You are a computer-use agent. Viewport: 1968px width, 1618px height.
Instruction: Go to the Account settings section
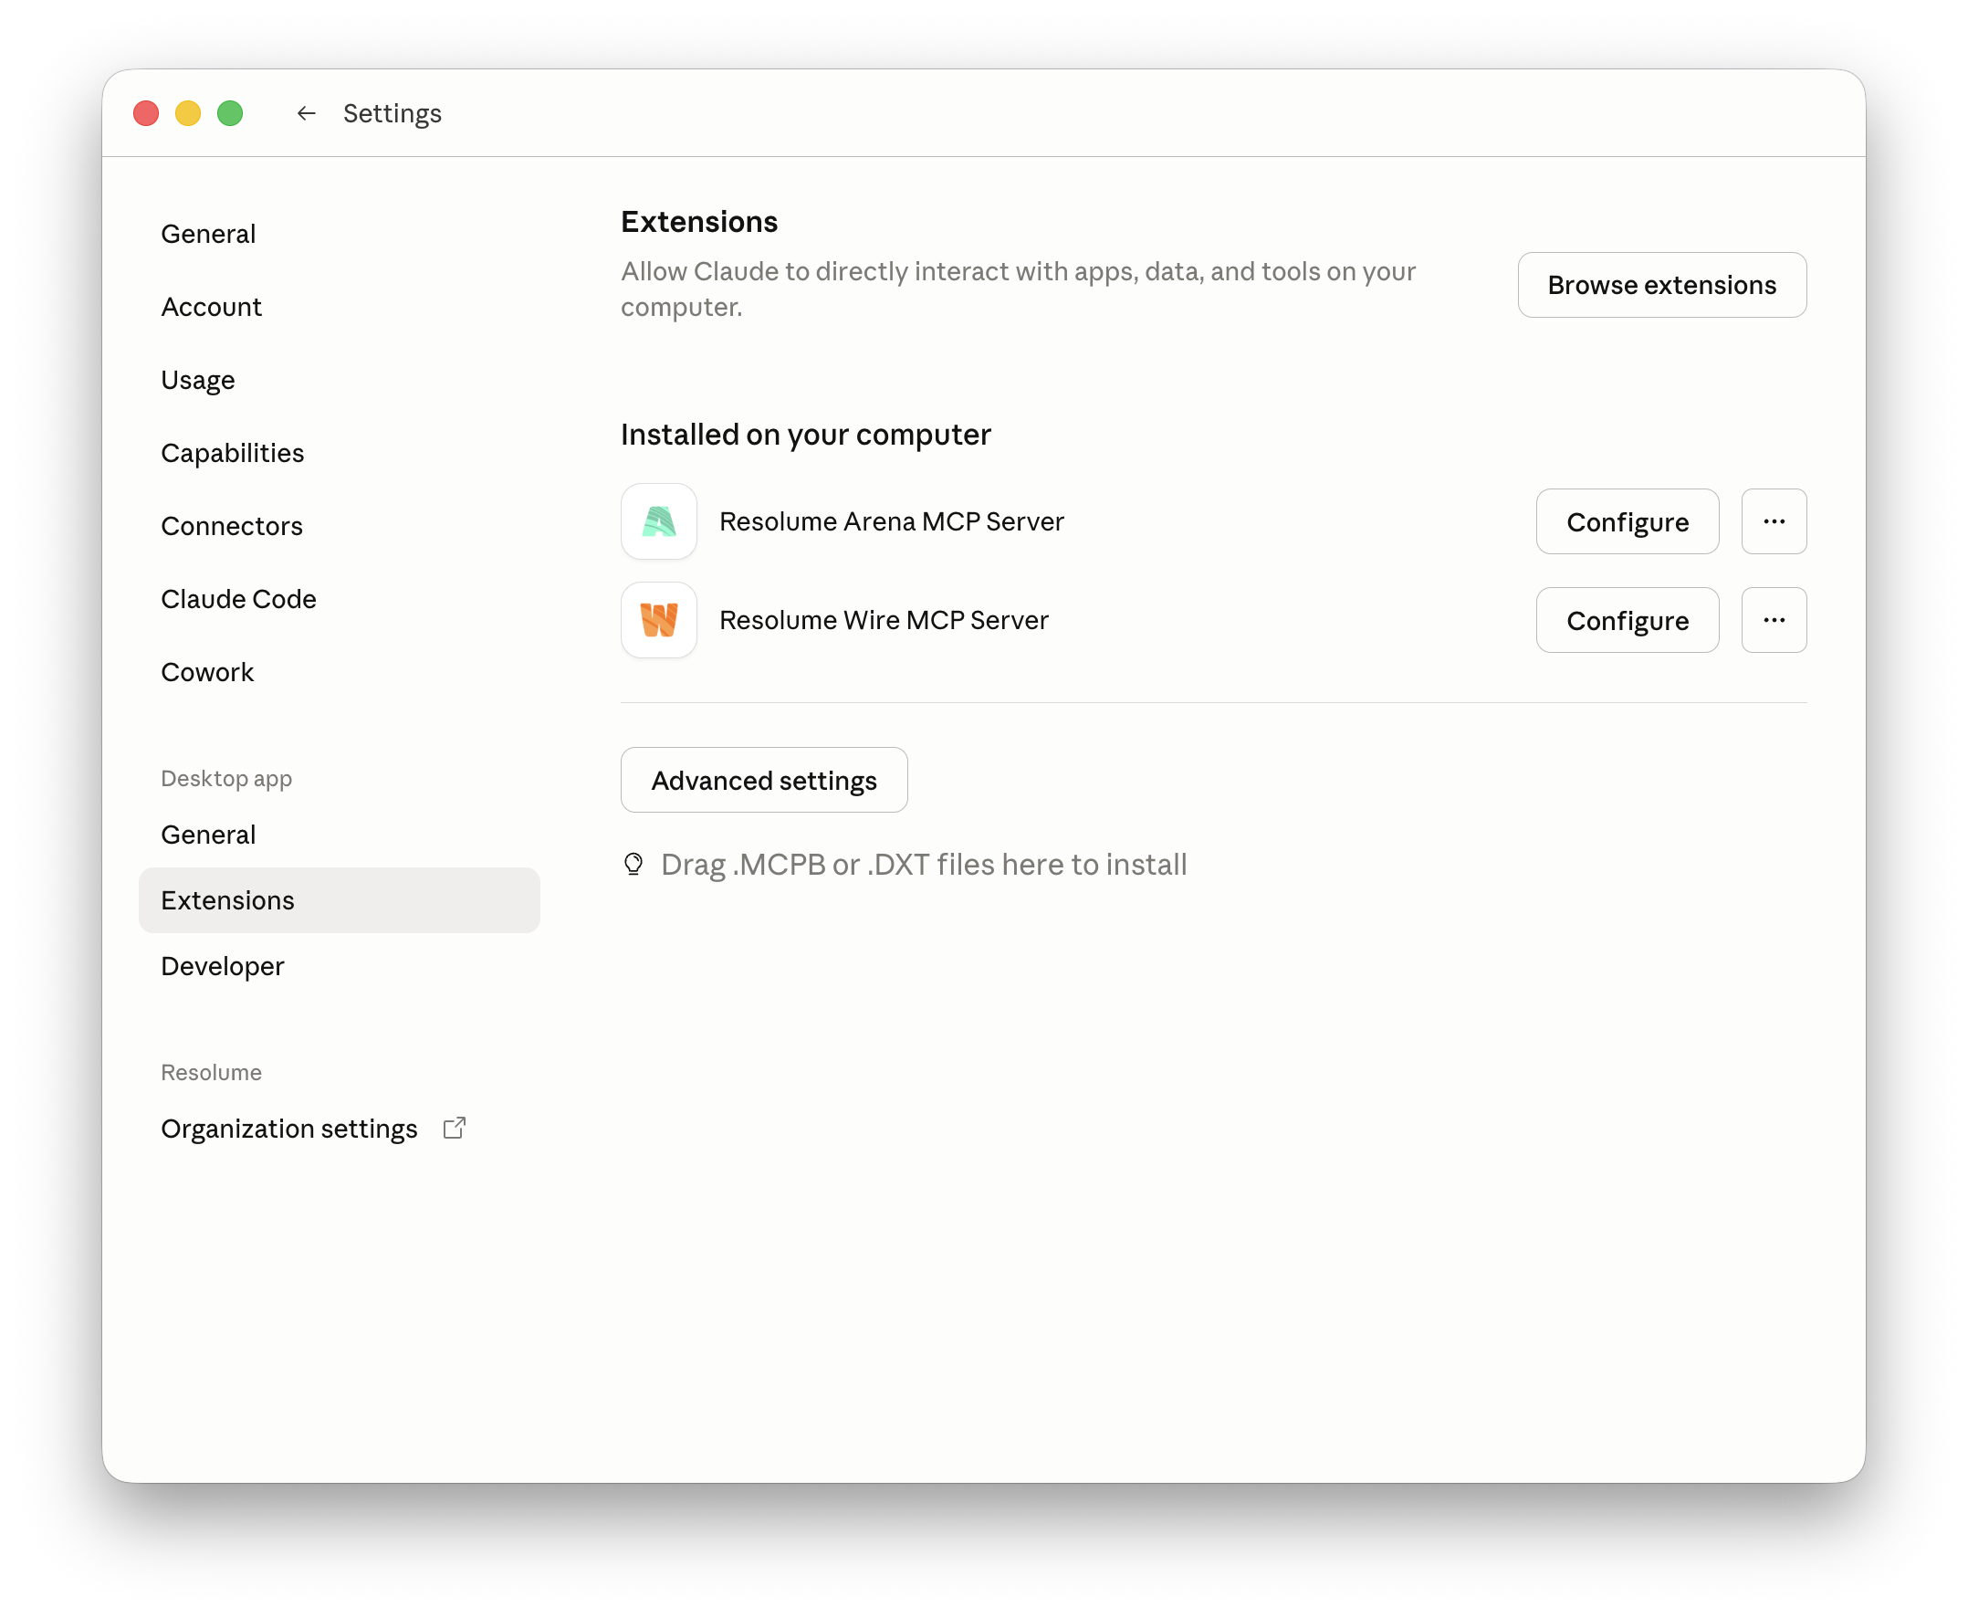pos(212,307)
